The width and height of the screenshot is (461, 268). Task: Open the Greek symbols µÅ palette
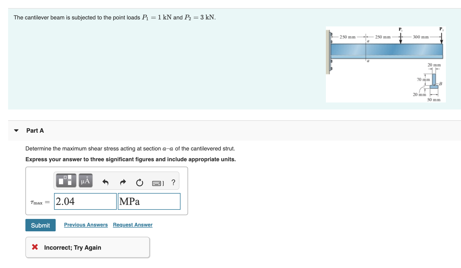tap(86, 180)
